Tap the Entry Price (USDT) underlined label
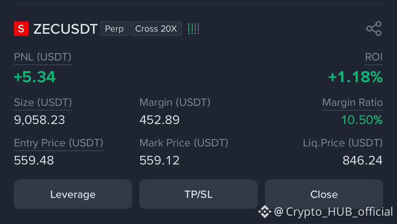The width and height of the screenshot is (397, 224). tap(58, 143)
